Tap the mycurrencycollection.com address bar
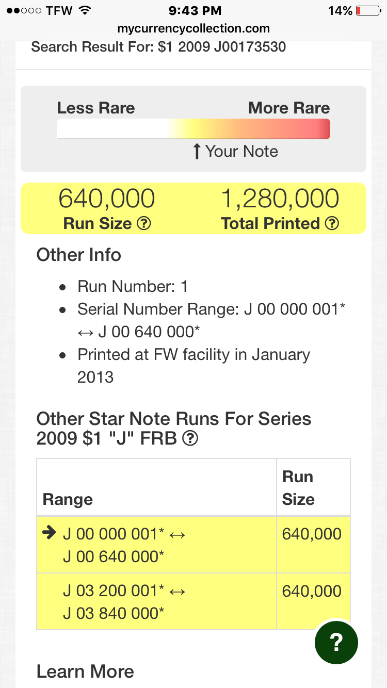The height and width of the screenshot is (688, 387). [193, 29]
